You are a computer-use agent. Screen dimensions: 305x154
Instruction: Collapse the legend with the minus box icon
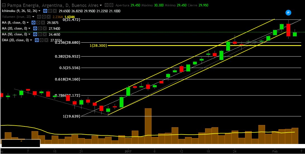tap(4, 5)
